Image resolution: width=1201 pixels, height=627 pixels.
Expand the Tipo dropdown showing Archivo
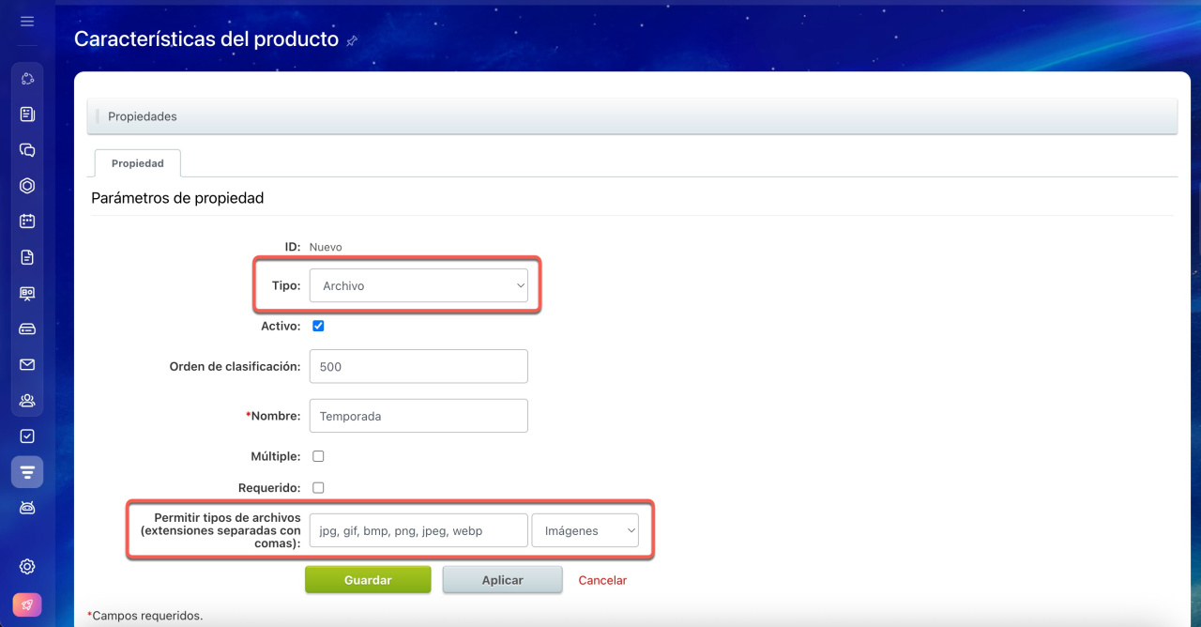coord(418,285)
